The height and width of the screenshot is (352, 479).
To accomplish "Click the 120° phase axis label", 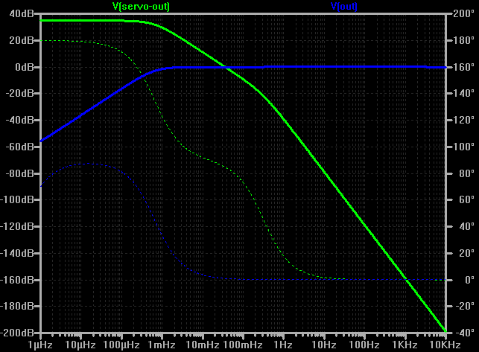I will [463, 120].
